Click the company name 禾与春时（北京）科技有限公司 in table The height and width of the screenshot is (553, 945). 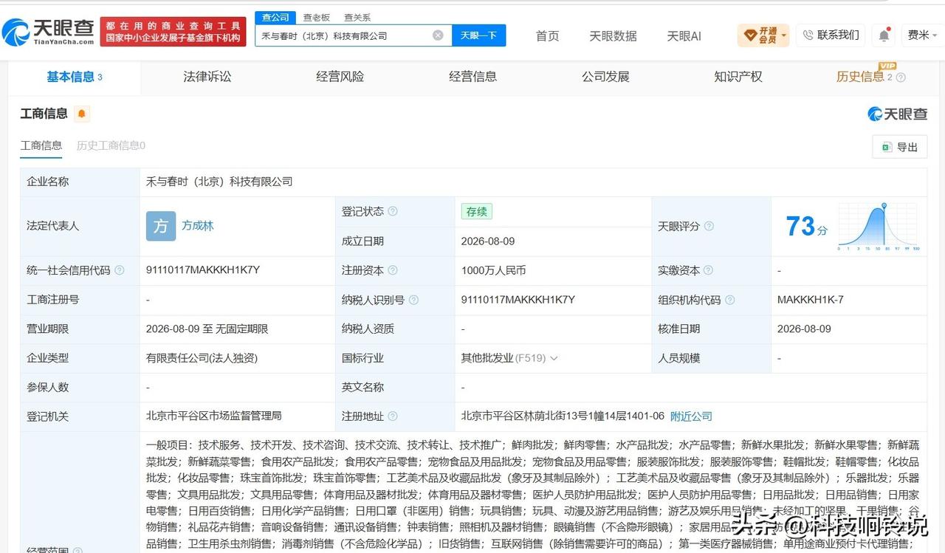(219, 182)
